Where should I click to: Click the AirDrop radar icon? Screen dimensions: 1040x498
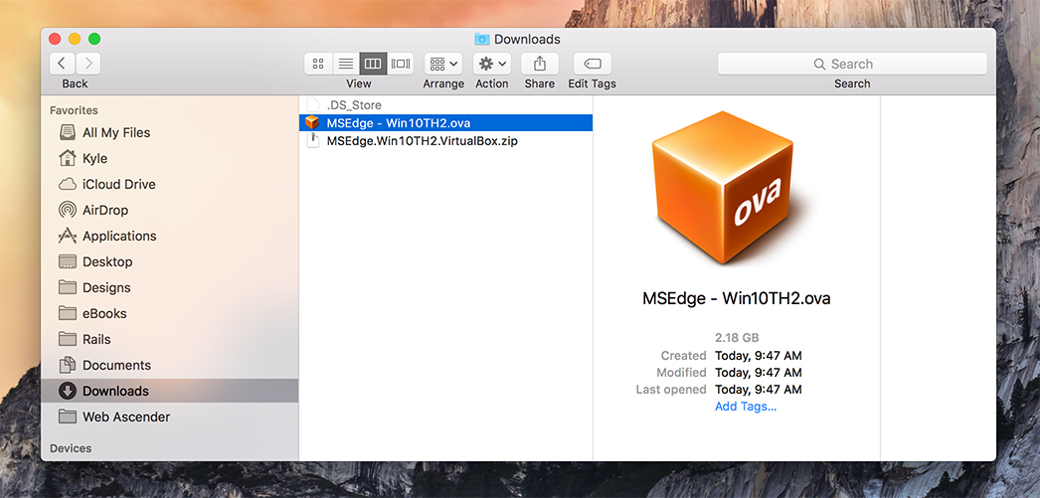[67, 210]
